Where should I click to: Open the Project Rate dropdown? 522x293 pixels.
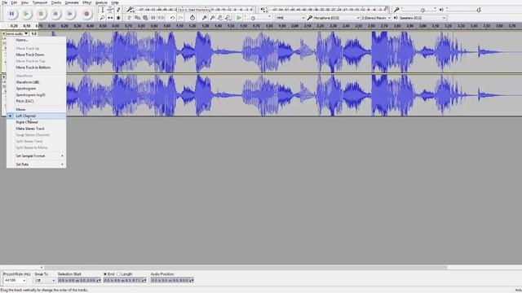15,280
